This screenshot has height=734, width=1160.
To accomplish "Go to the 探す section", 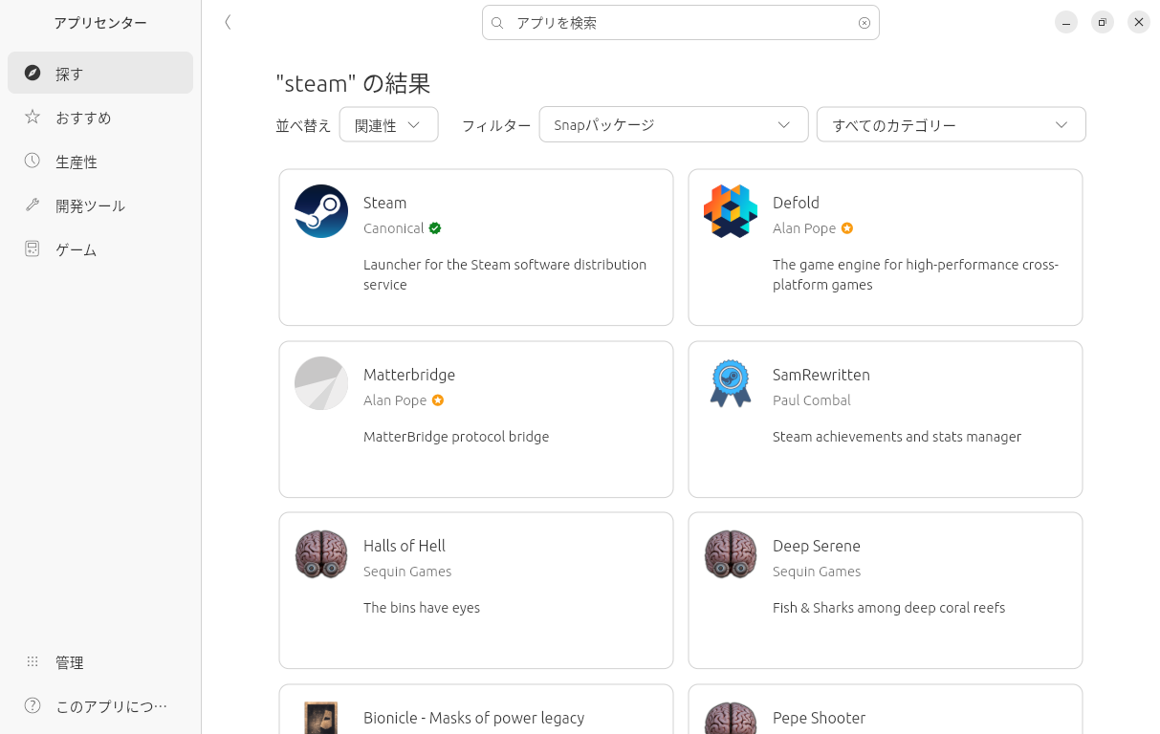I will click(100, 73).
